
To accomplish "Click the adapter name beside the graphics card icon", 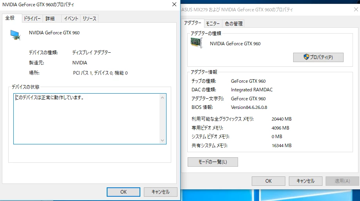I will pos(235,44).
